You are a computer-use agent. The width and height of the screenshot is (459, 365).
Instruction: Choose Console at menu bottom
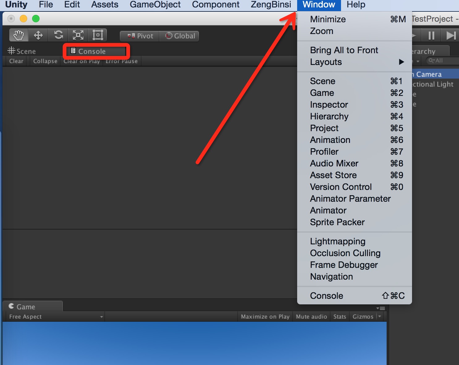[355, 296]
